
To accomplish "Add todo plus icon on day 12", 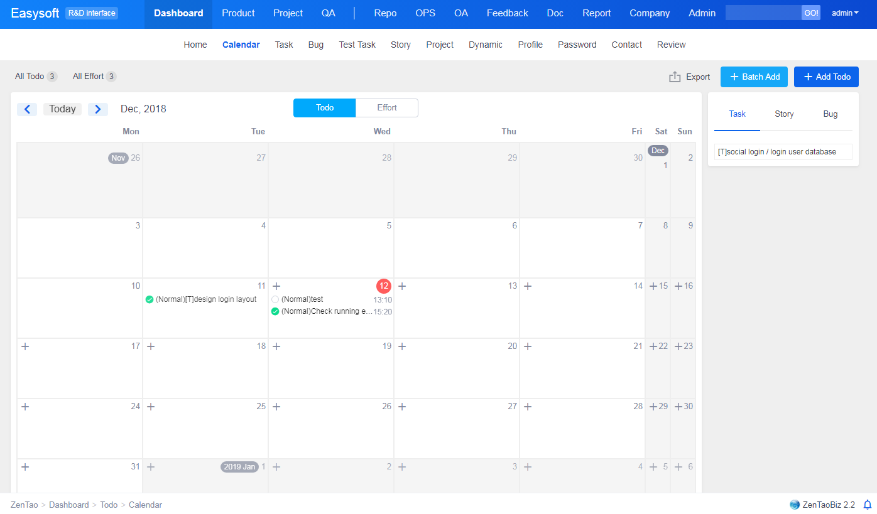I will (276, 286).
